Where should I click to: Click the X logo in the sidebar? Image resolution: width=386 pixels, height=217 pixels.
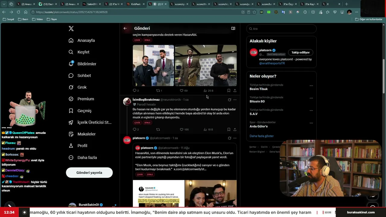(x=71, y=29)
